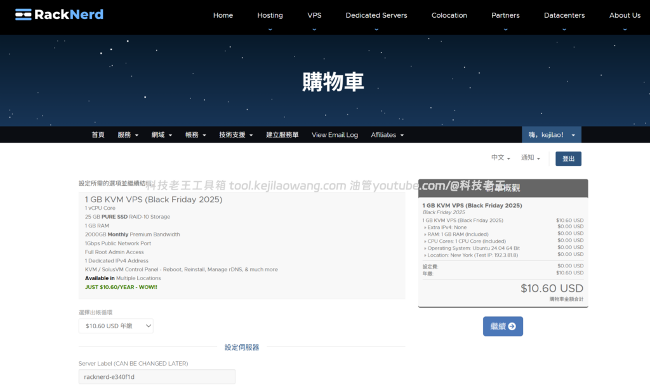The height and width of the screenshot is (391, 650).
Task: Open the kejilao account menu
Action: [552, 135]
